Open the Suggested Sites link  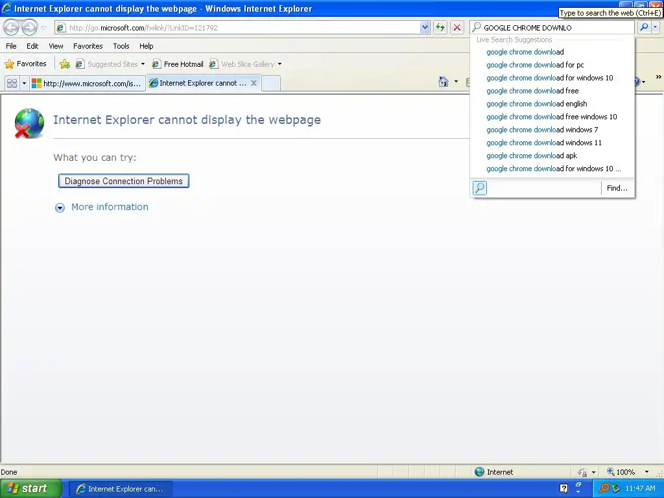pos(107,64)
